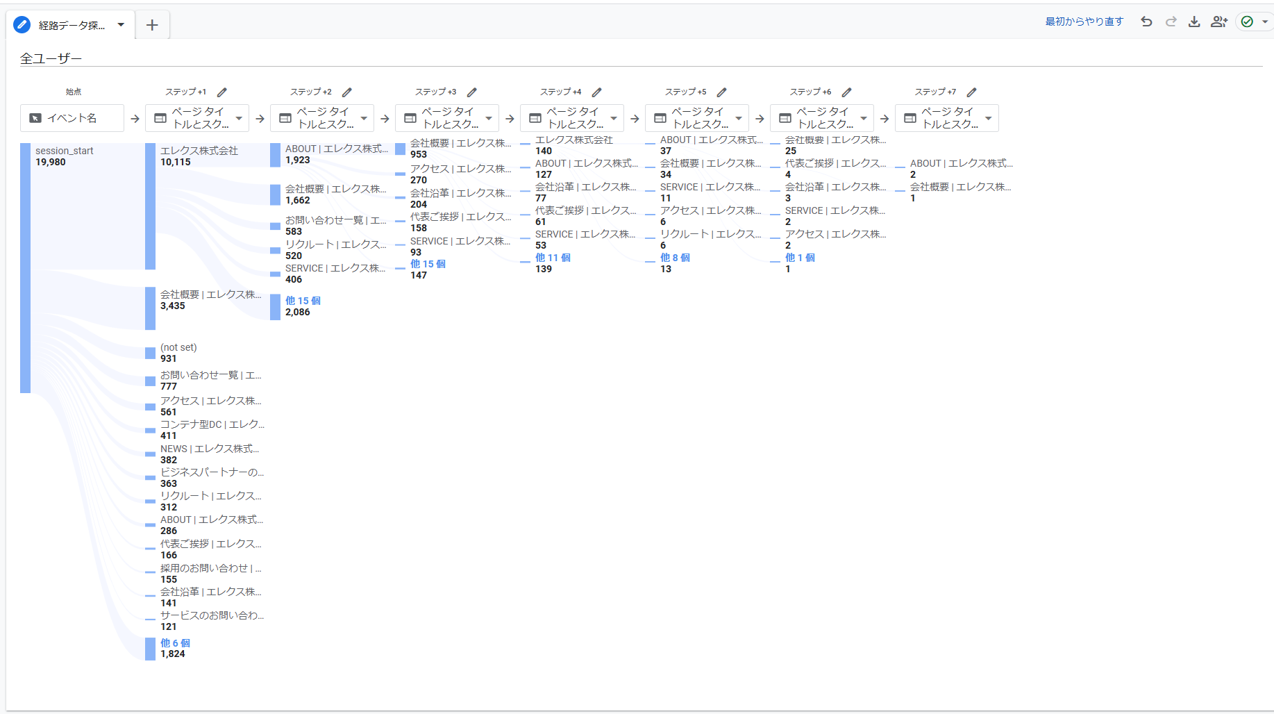Edit ステップ +7 using its pencil icon
Screen dimensions: 1274x714
[x=972, y=92]
